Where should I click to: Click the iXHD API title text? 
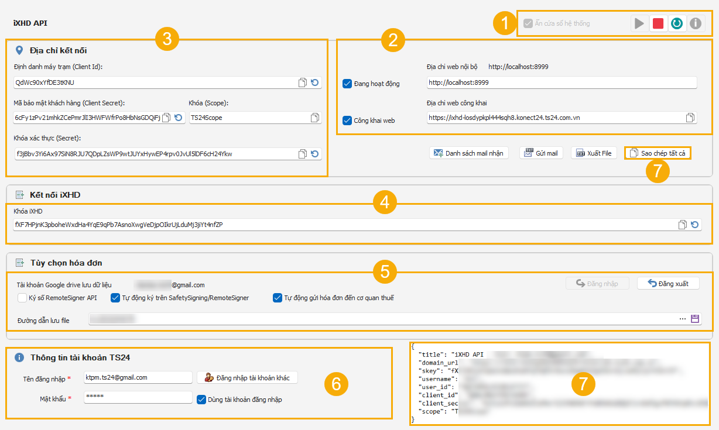click(x=30, y=23)
